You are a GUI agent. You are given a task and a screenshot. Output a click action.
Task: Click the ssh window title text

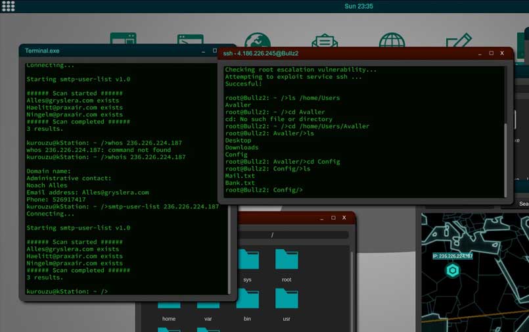tap(261, 53)
